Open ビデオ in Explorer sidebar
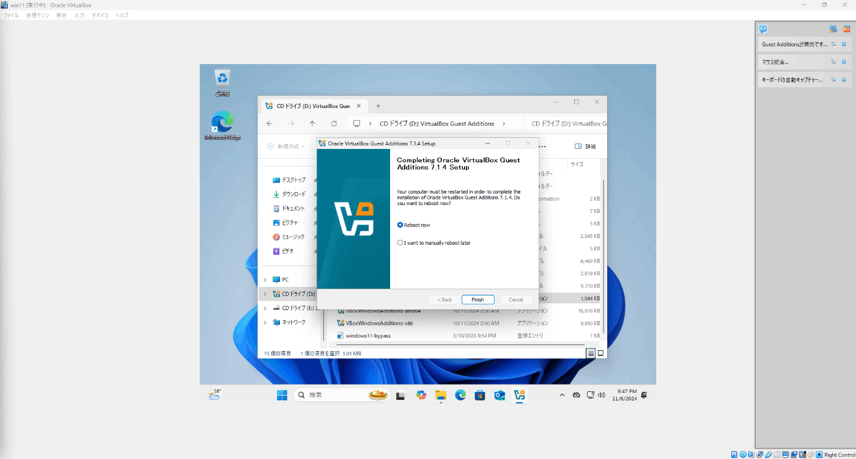 click(284, 251)
